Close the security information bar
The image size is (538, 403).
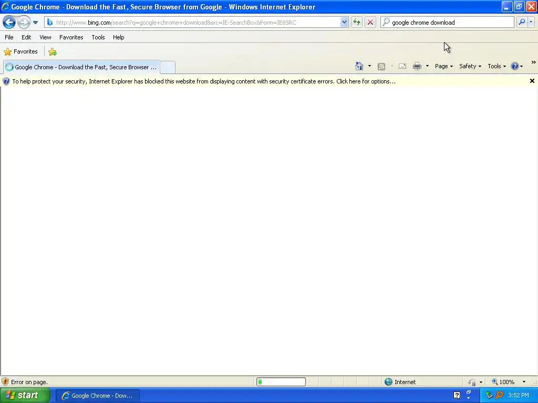coord(532,81)
